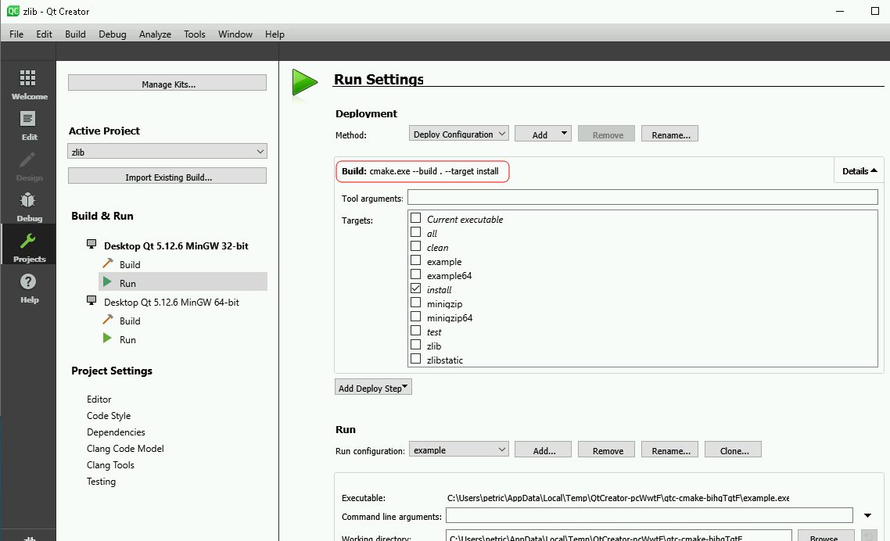Open Help mode question icon
This screenshot has height=541, width=890.
coord(28,281)
